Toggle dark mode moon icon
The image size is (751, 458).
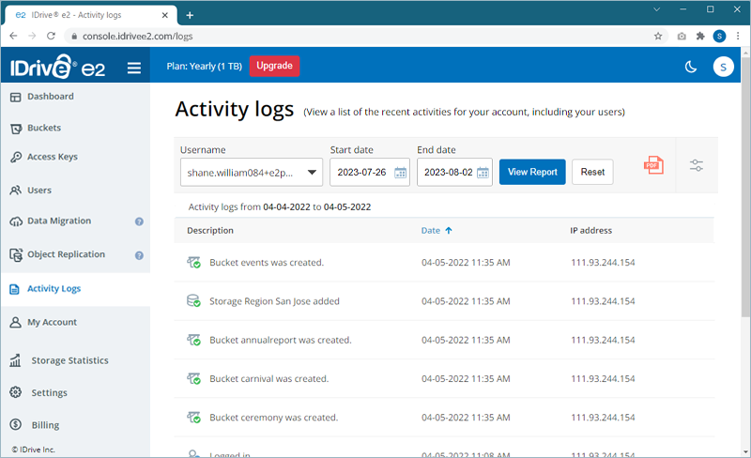coord(691,67)
